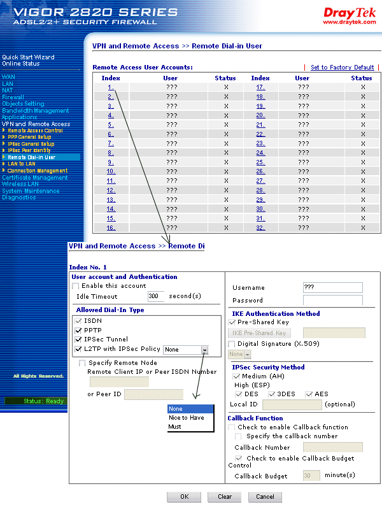Open the LAN menu

click(8, 83)
